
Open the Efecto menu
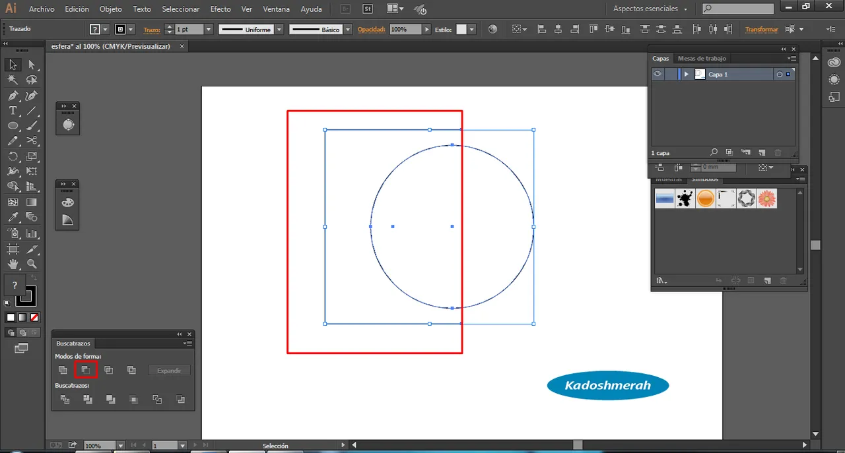click(220, 9)
